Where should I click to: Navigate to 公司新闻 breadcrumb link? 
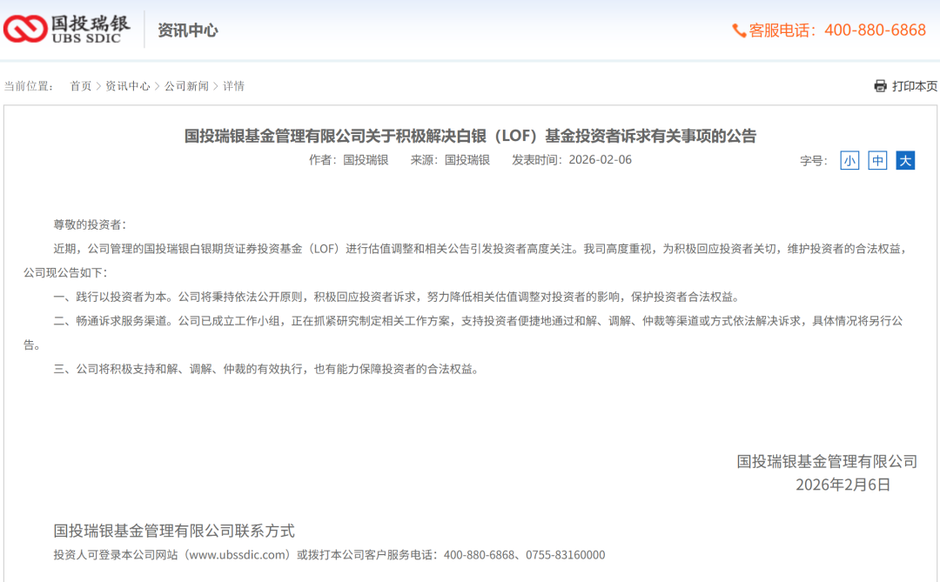[186, 86]
